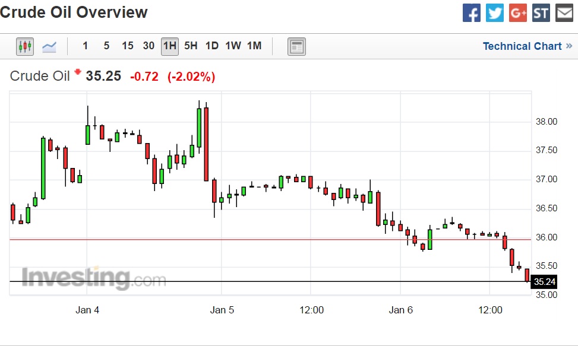This screenshot has width=578, height=346.
Task: Click the 36.50 price axis label
Action: [x=547, y=208]
